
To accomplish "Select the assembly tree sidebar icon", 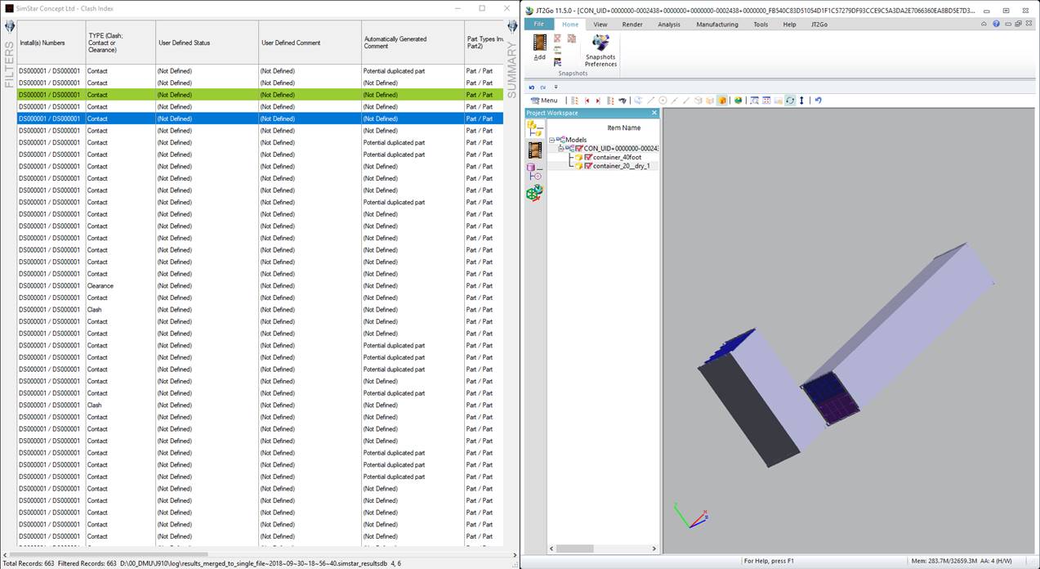I will [534, 128].
